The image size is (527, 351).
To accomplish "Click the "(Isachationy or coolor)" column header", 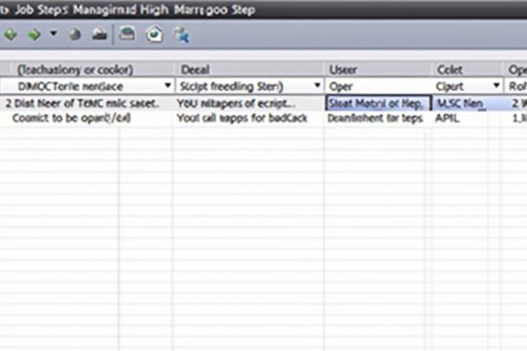I will coord(75,69).
